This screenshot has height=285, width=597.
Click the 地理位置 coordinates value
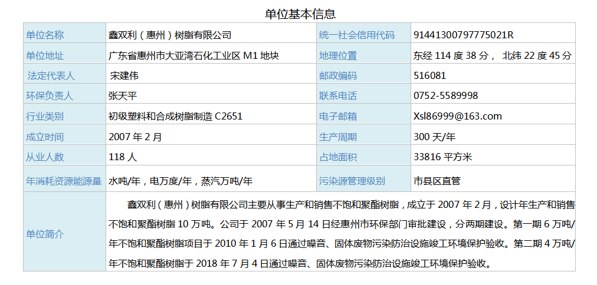click(493, 56)
